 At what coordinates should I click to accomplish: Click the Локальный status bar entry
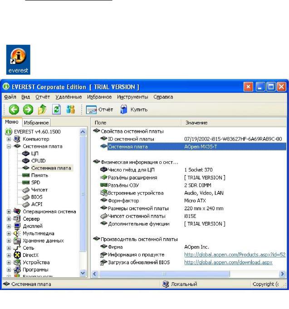pos(180,284)
